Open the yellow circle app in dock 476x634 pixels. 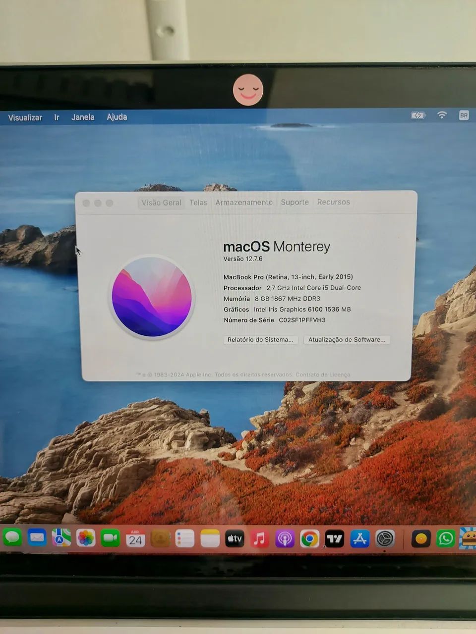pos(421,539)
